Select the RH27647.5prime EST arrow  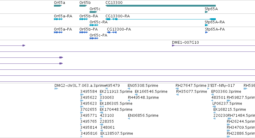(x=177, y=89)
